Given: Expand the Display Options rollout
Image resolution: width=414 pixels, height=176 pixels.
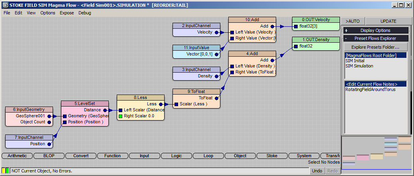Looking at the screenshot, I should point(375,30).
